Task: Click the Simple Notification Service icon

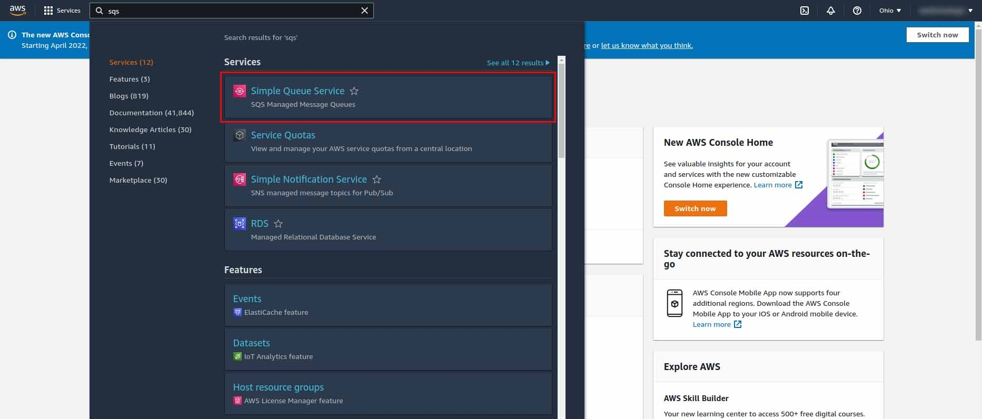Action: [240, 179]
